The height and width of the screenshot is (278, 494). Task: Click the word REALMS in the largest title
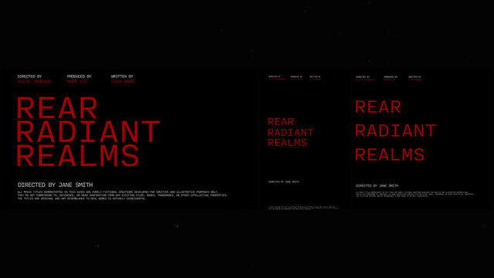78,155
